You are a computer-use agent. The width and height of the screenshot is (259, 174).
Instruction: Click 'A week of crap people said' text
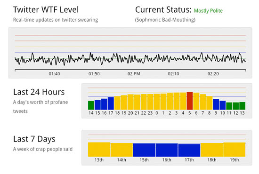coord(43,149)
